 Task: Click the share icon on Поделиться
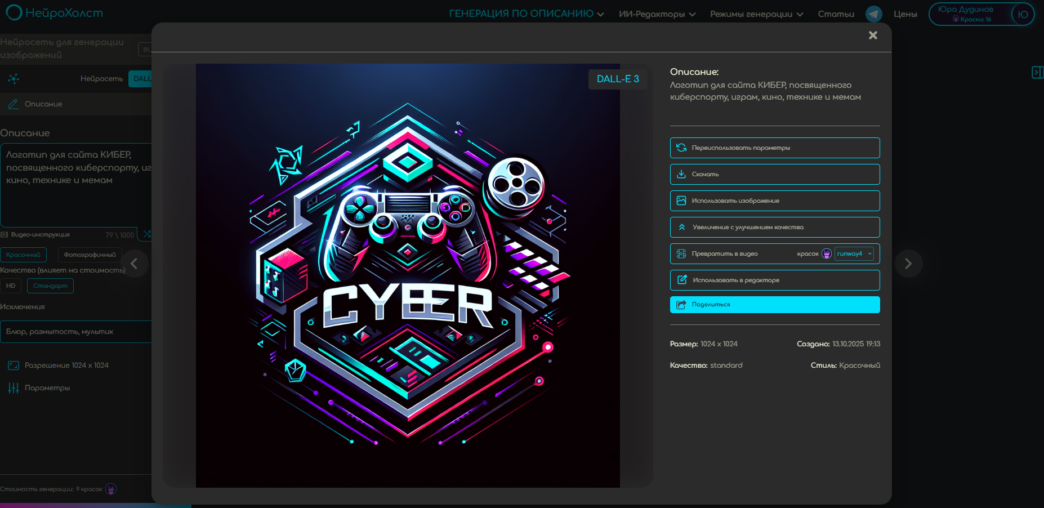click(x=681, y=305)
